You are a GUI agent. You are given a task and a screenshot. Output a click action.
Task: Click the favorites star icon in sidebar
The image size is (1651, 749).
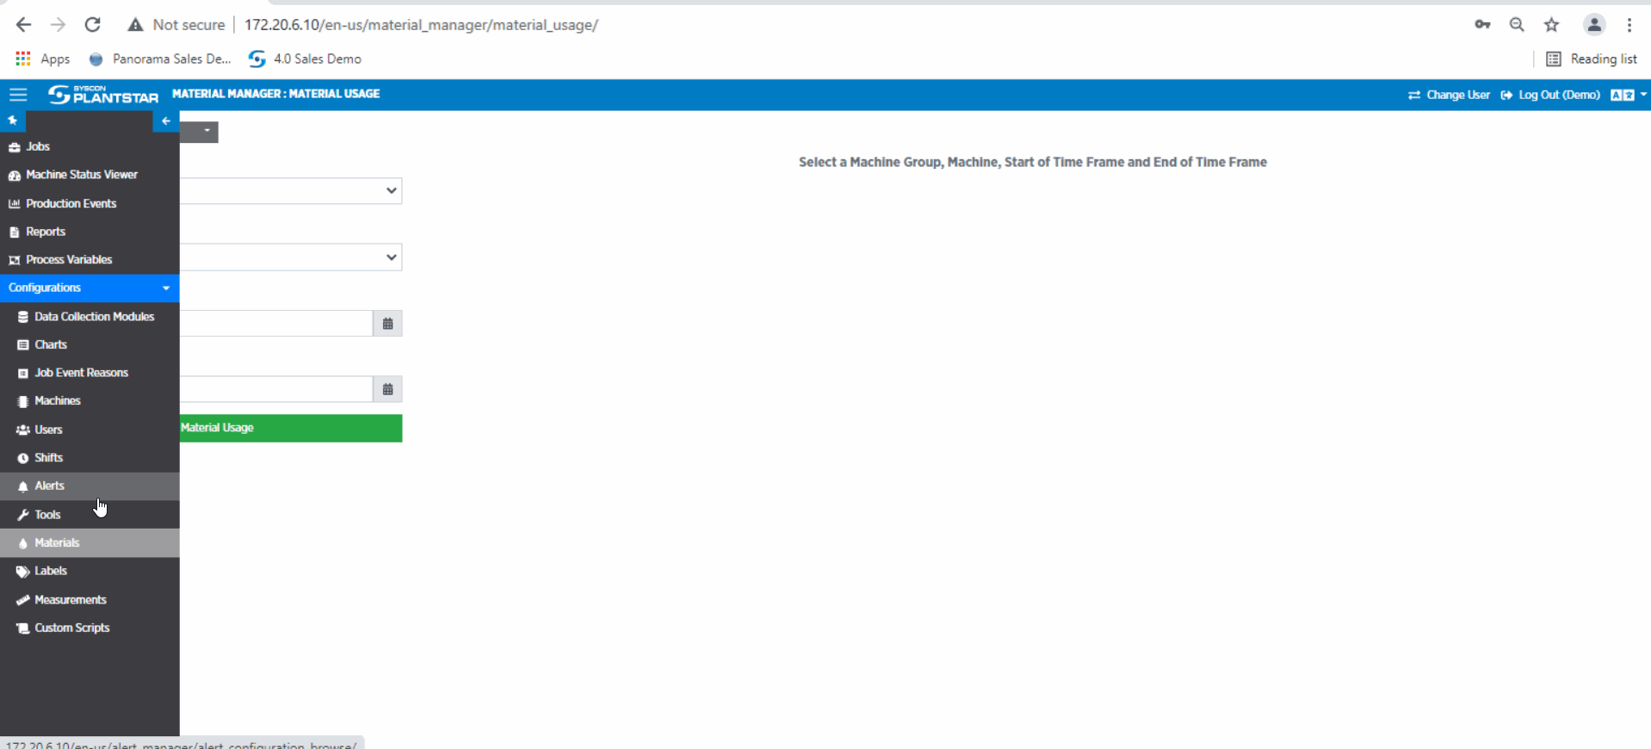(13, 121)
